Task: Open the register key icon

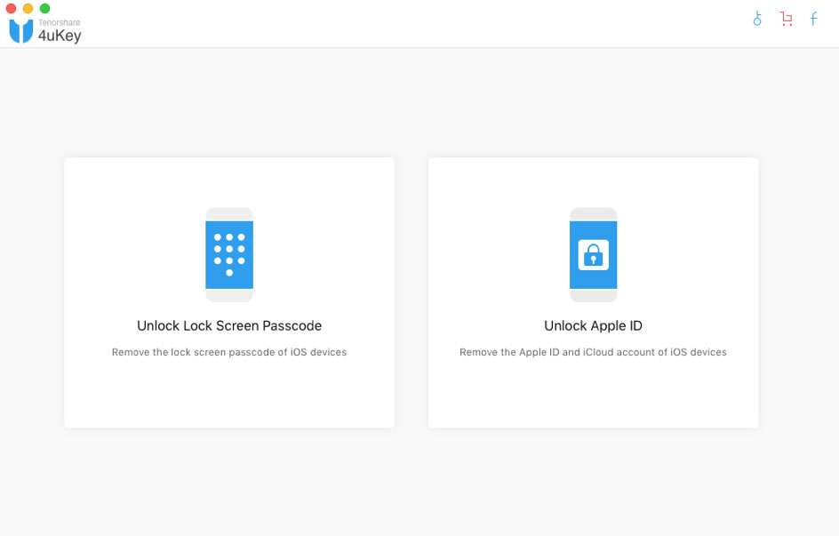Action: pyautogui.click(x=757, y=19)
